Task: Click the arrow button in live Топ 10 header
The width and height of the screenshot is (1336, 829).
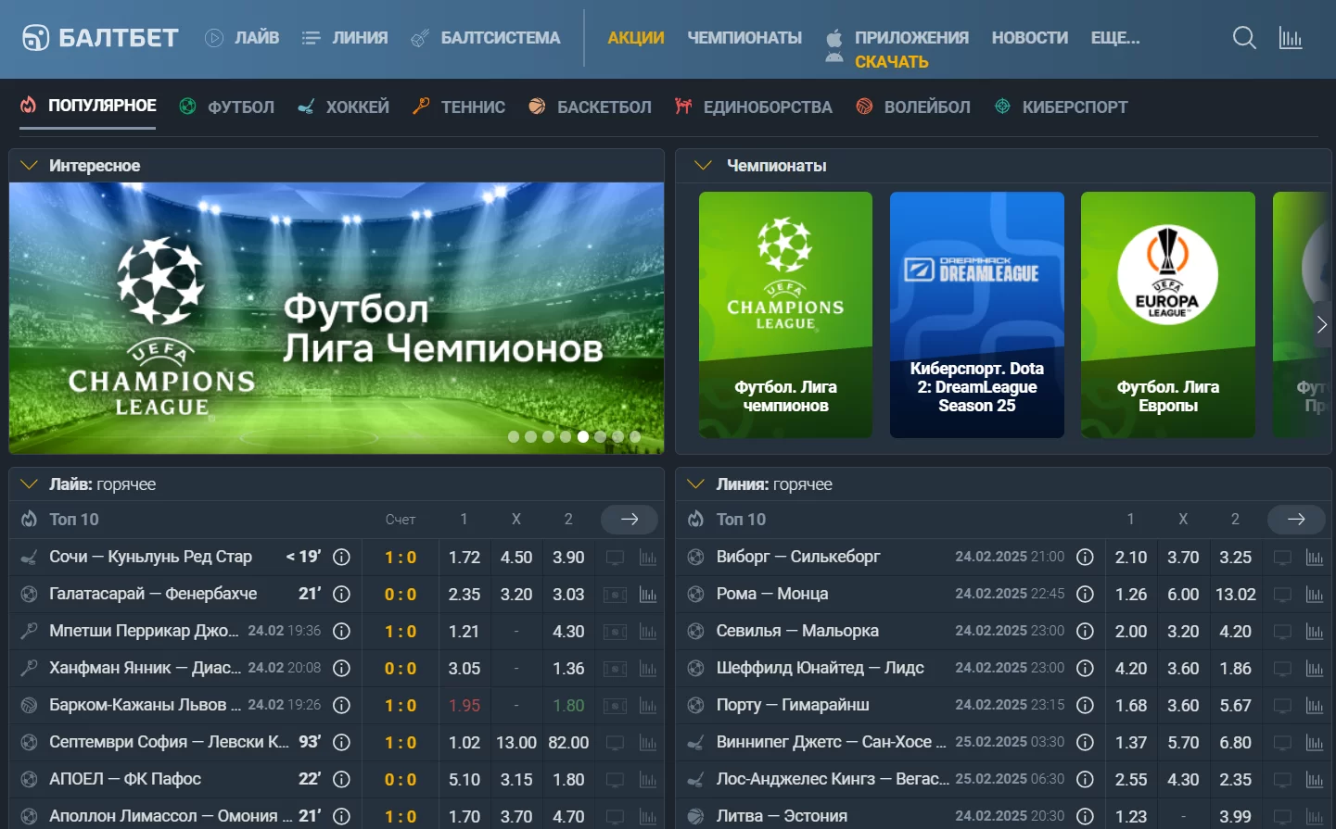Action: [x=630, y=520]
